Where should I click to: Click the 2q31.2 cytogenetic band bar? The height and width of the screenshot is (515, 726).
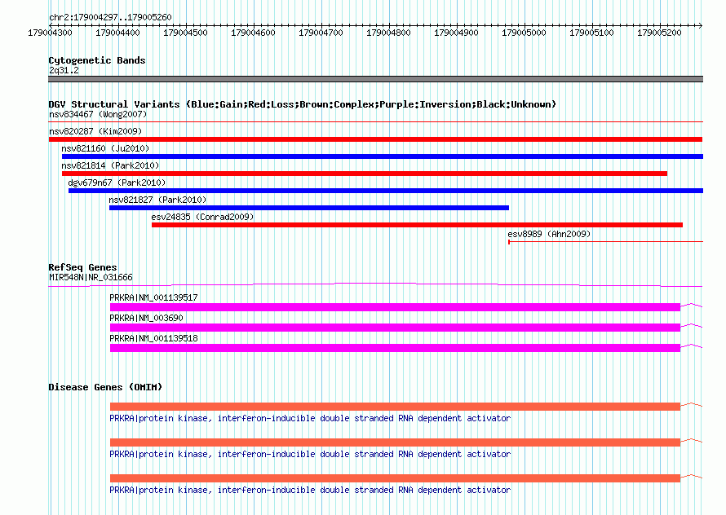click(x=375, y=79)
